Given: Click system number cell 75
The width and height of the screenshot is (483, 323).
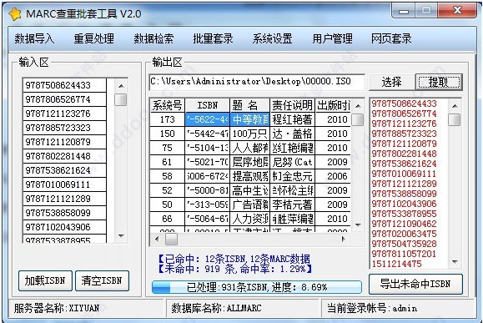Looking at the screenshot, I should pyautogui.click(x=168, y=148).
